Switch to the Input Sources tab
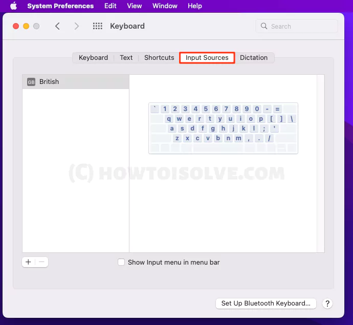Screen dimensions: 353x325 [x=207, y=58]
